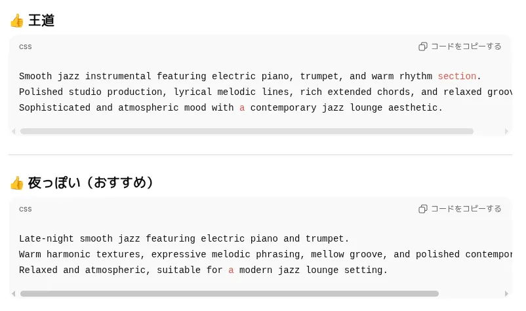
Task: Click the line starting "Sophisticated and atmospheric mood"
Action: tap(231, 108)
